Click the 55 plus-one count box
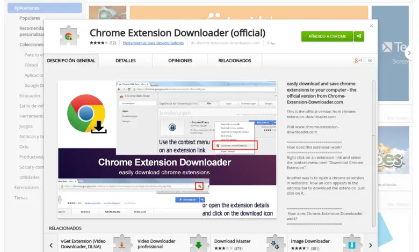Image resolution: width=419 pixels, height=252 pixels. click(x=370, y=61)
